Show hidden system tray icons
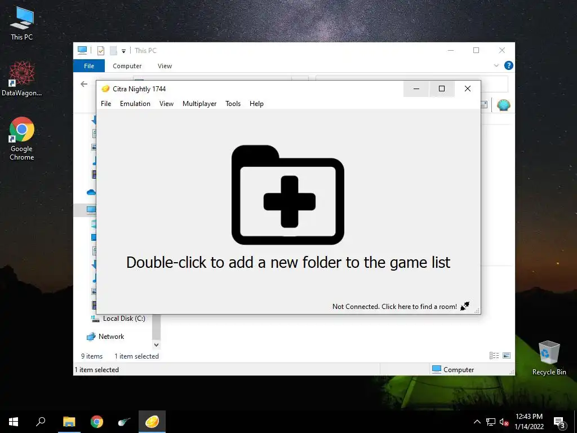The image size is (577, 433). point(477,422)
